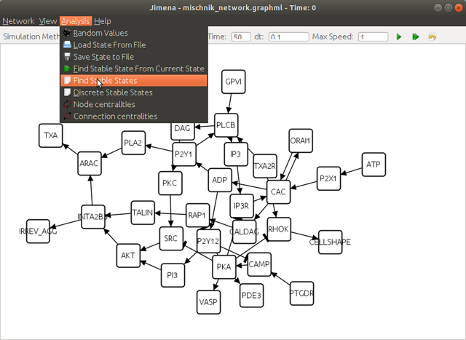Select the ARAC node
The width and height of the screenshot is (466, 340).
pyautogui.click(x=90, y=164)
